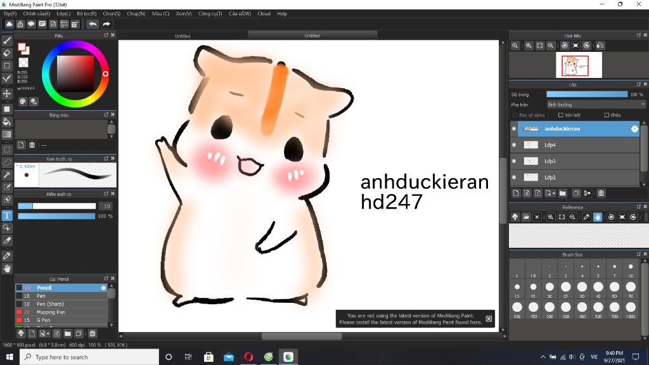Open the Bộ lọc(R) filter menu
Image resolution: width=649 pixels, height=365 pixels.
point(86,14)
